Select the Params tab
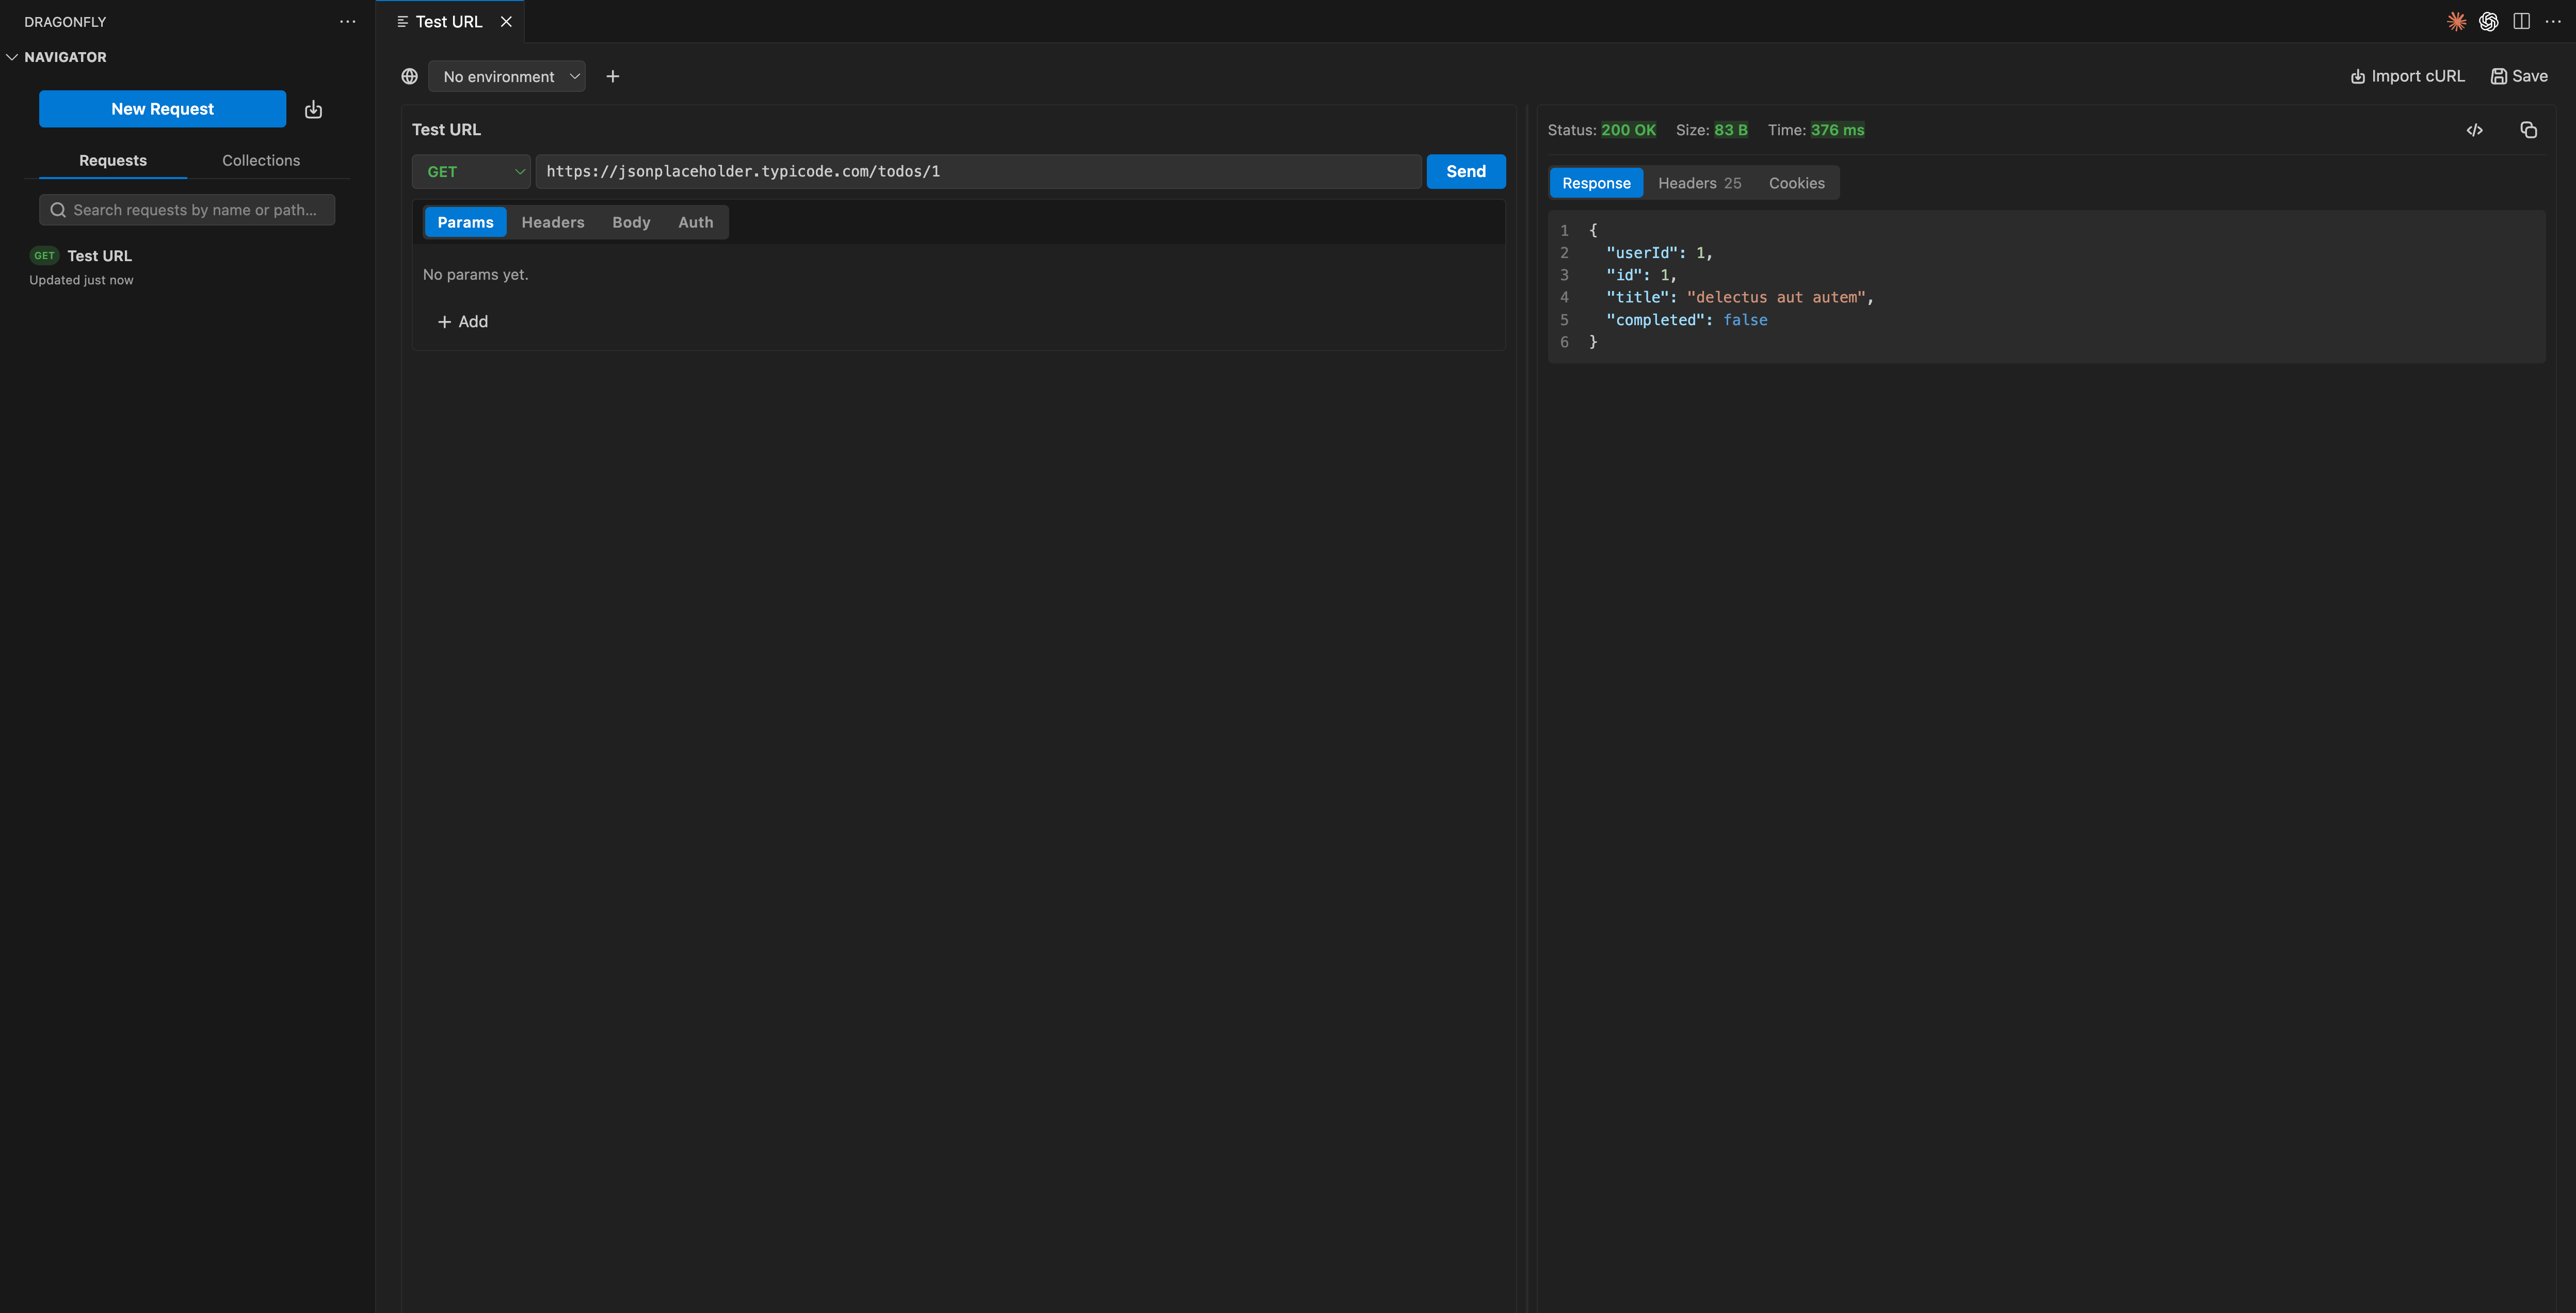 coord(465,222)
